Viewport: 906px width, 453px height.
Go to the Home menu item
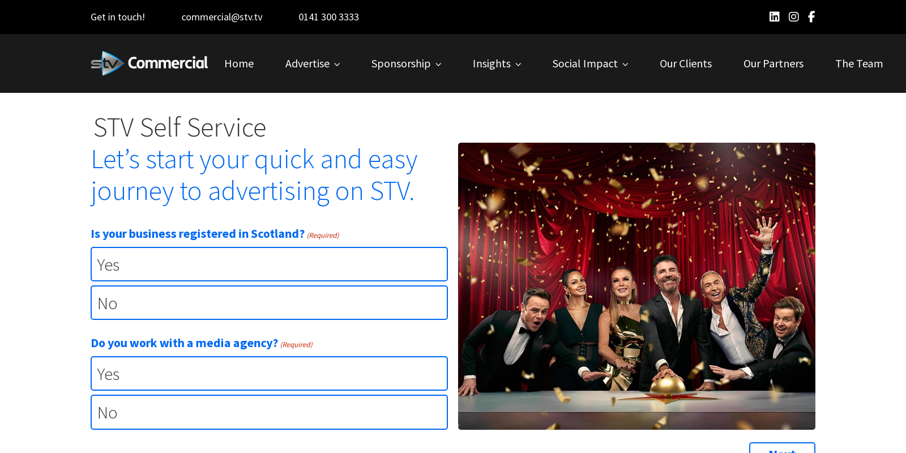point(239,64)
